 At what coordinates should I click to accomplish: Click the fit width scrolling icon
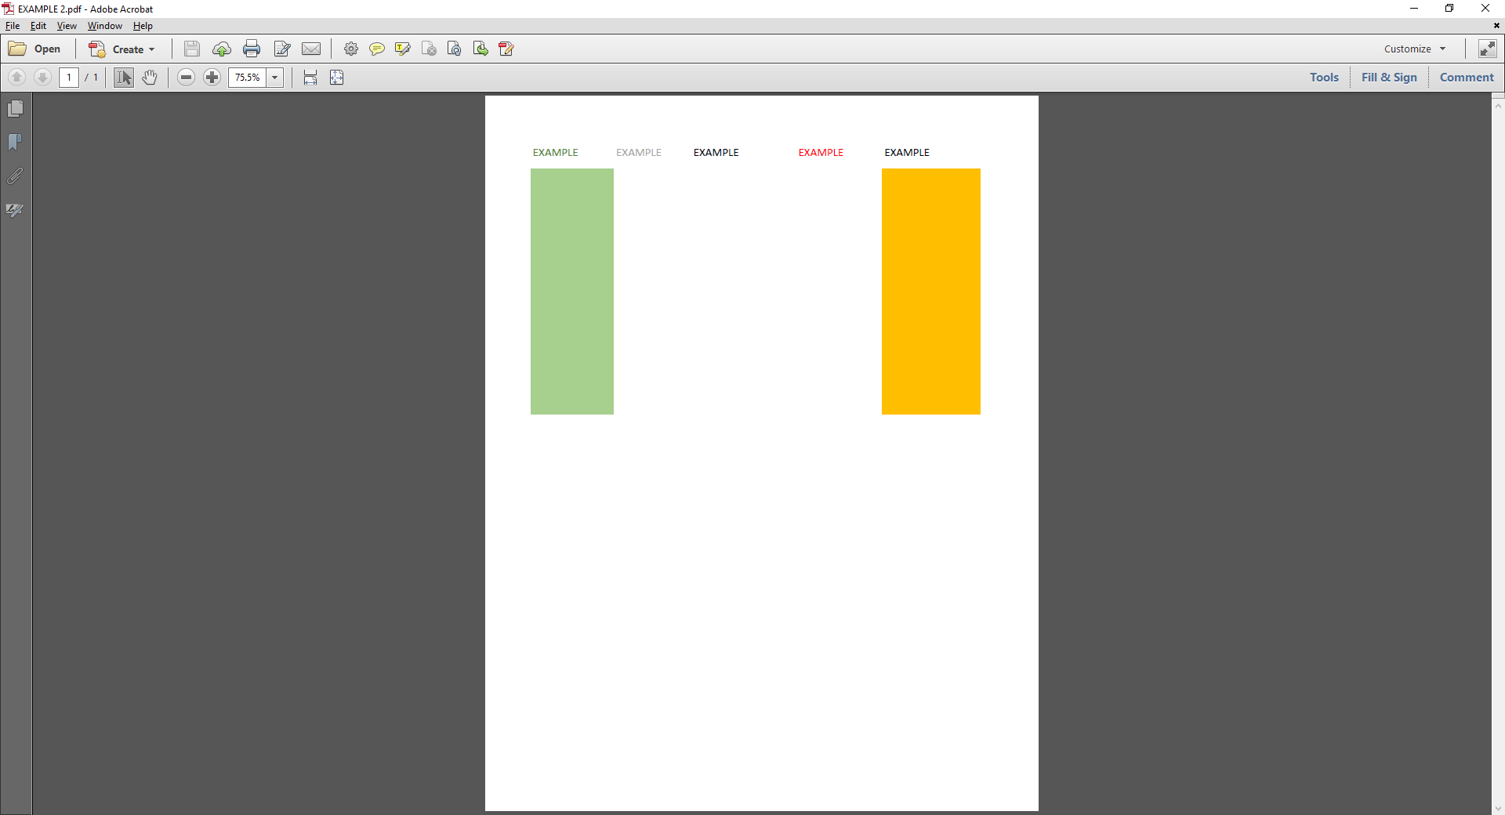(310, 77)
